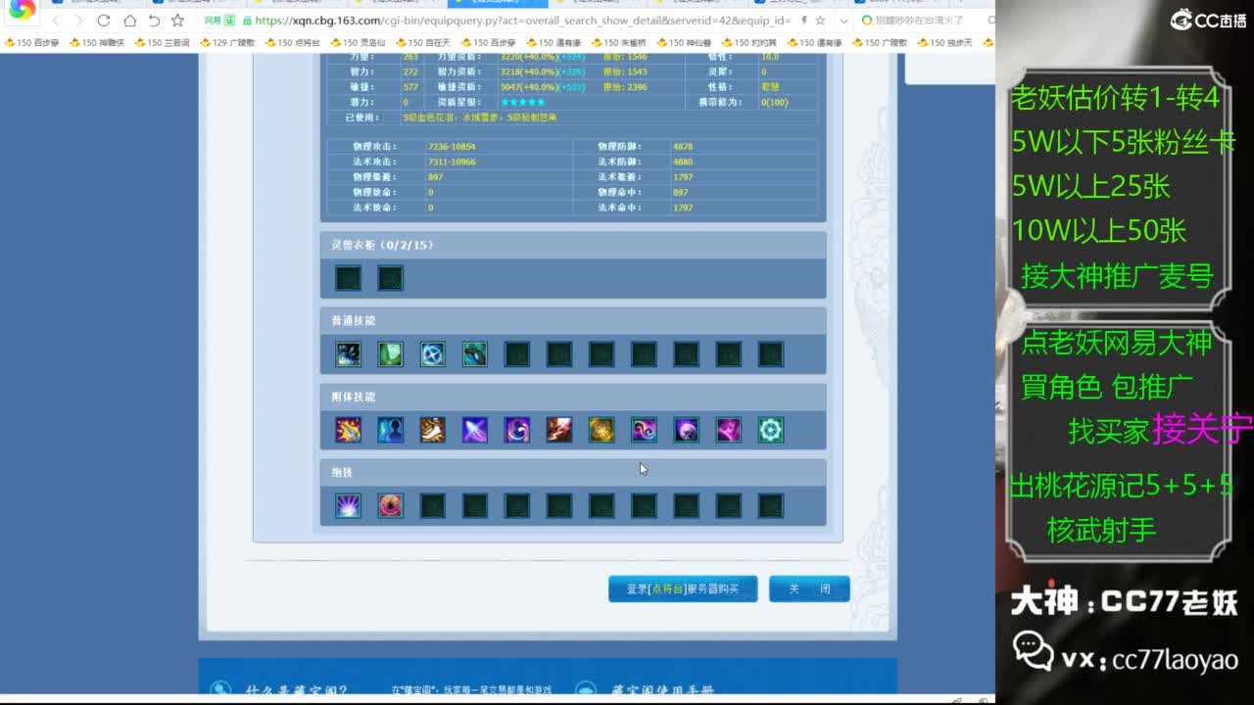Click the 物理防御 value 4878
This screenshot has height=705, width=1254.
[683, 147]
